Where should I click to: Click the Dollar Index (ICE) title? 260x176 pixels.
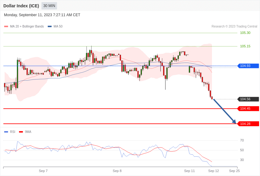(x=21, y=6)
